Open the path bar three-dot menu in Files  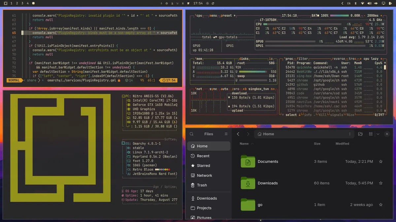pos(350,134)
